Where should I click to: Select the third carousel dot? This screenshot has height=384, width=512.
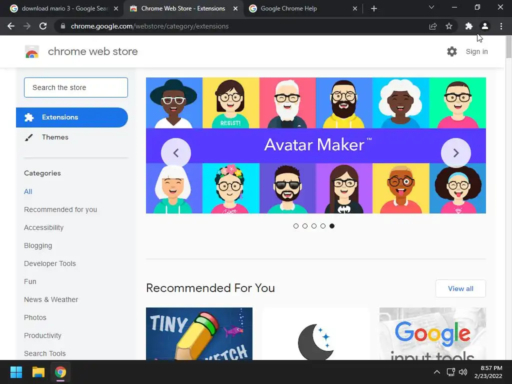314,226
